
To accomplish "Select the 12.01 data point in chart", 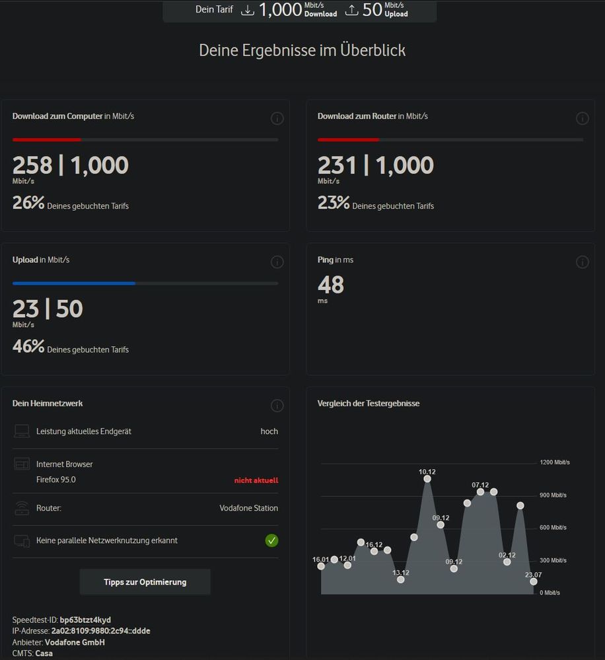I will point(347,565).
